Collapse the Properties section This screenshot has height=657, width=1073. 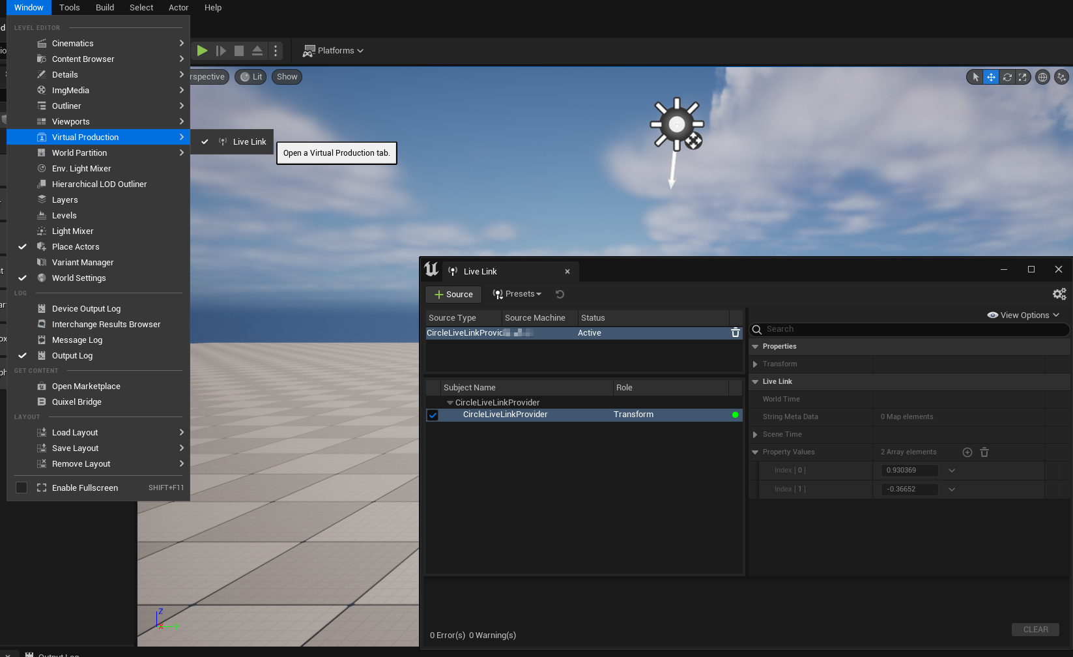(755, 347)
